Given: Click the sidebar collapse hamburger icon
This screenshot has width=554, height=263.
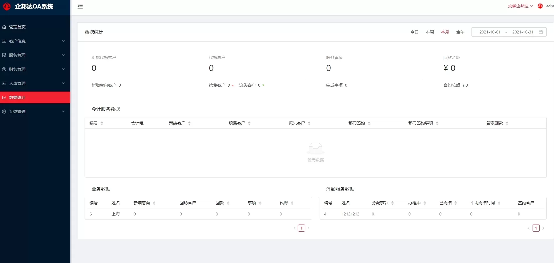Looking at the screenshot, I should [x=80, y=6].
